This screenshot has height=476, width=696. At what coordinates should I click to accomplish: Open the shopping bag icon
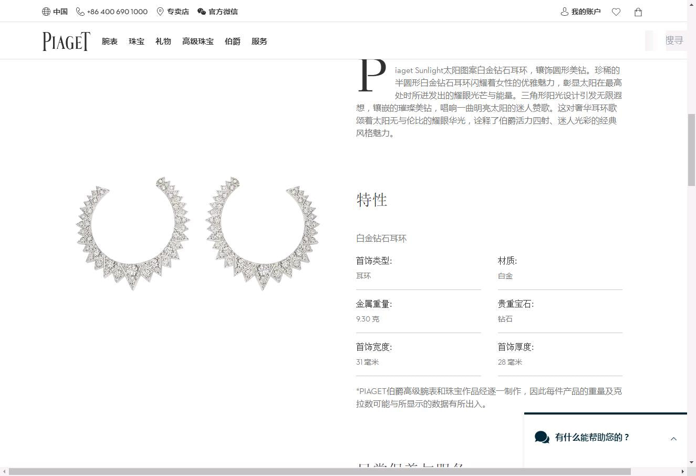point(638,12)
